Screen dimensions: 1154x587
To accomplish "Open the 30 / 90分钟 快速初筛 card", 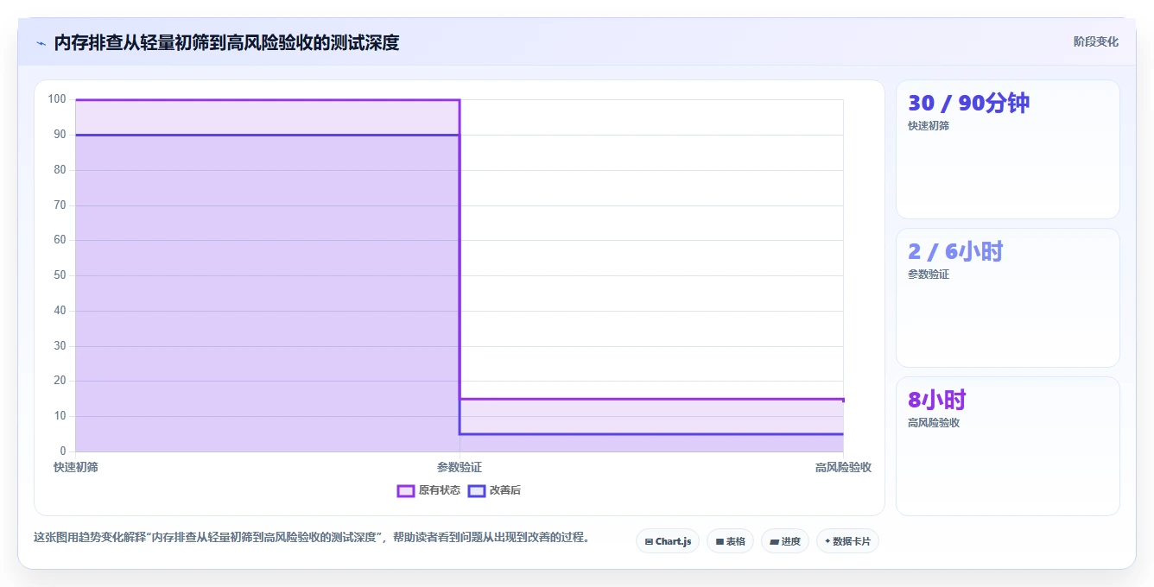I will coord(1007,149).
